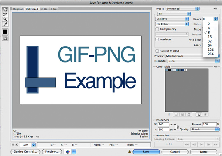Click the Save button
The width and height of the screenshot is (222, 156).
pos(146,152)
